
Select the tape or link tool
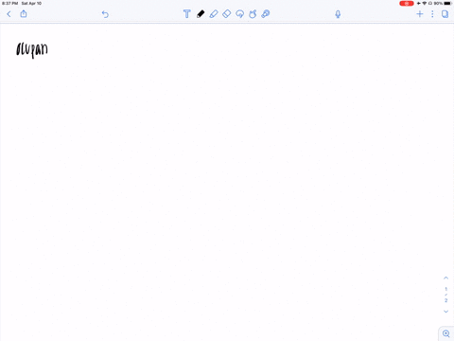point(266,14)
